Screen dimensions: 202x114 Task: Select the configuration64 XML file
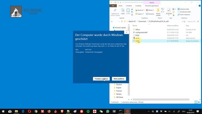click(141, 32)
